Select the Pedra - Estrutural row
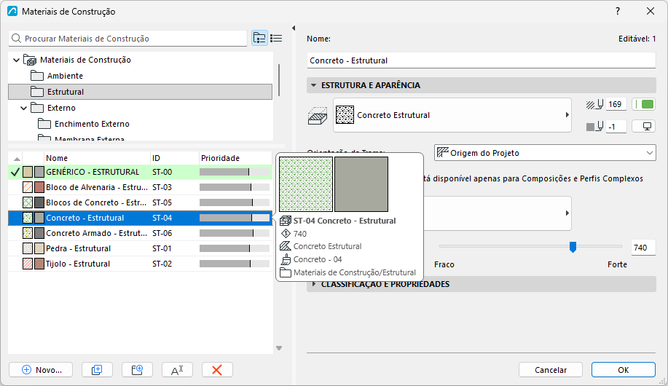 [x=140, y=248]
